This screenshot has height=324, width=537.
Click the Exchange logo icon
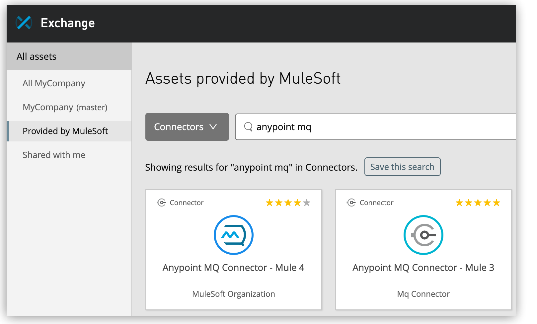point(23,23)
